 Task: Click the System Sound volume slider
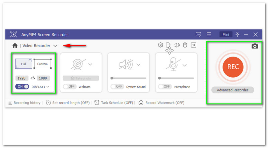128,78
